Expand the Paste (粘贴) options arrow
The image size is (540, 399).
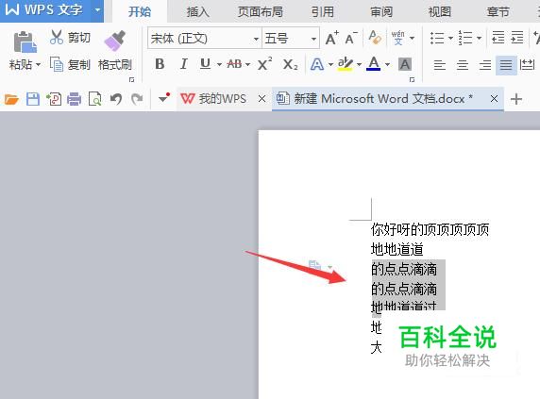click(38, 64)
